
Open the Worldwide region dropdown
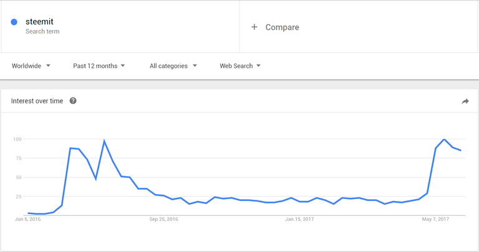click(x=31, y=66)
